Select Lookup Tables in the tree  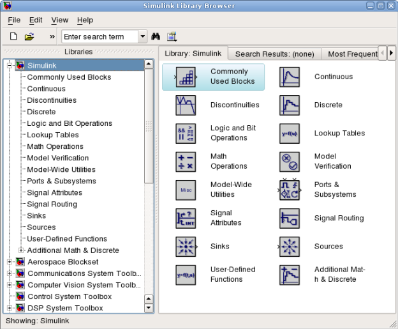pos(53,135)
